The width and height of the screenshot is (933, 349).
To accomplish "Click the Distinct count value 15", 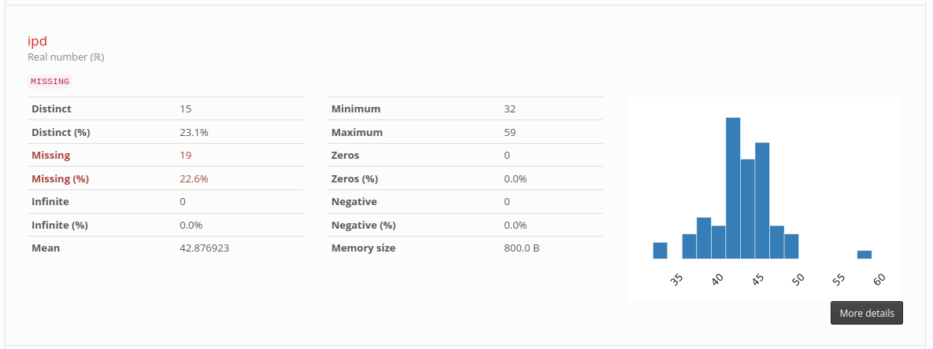I will point(186,108).
